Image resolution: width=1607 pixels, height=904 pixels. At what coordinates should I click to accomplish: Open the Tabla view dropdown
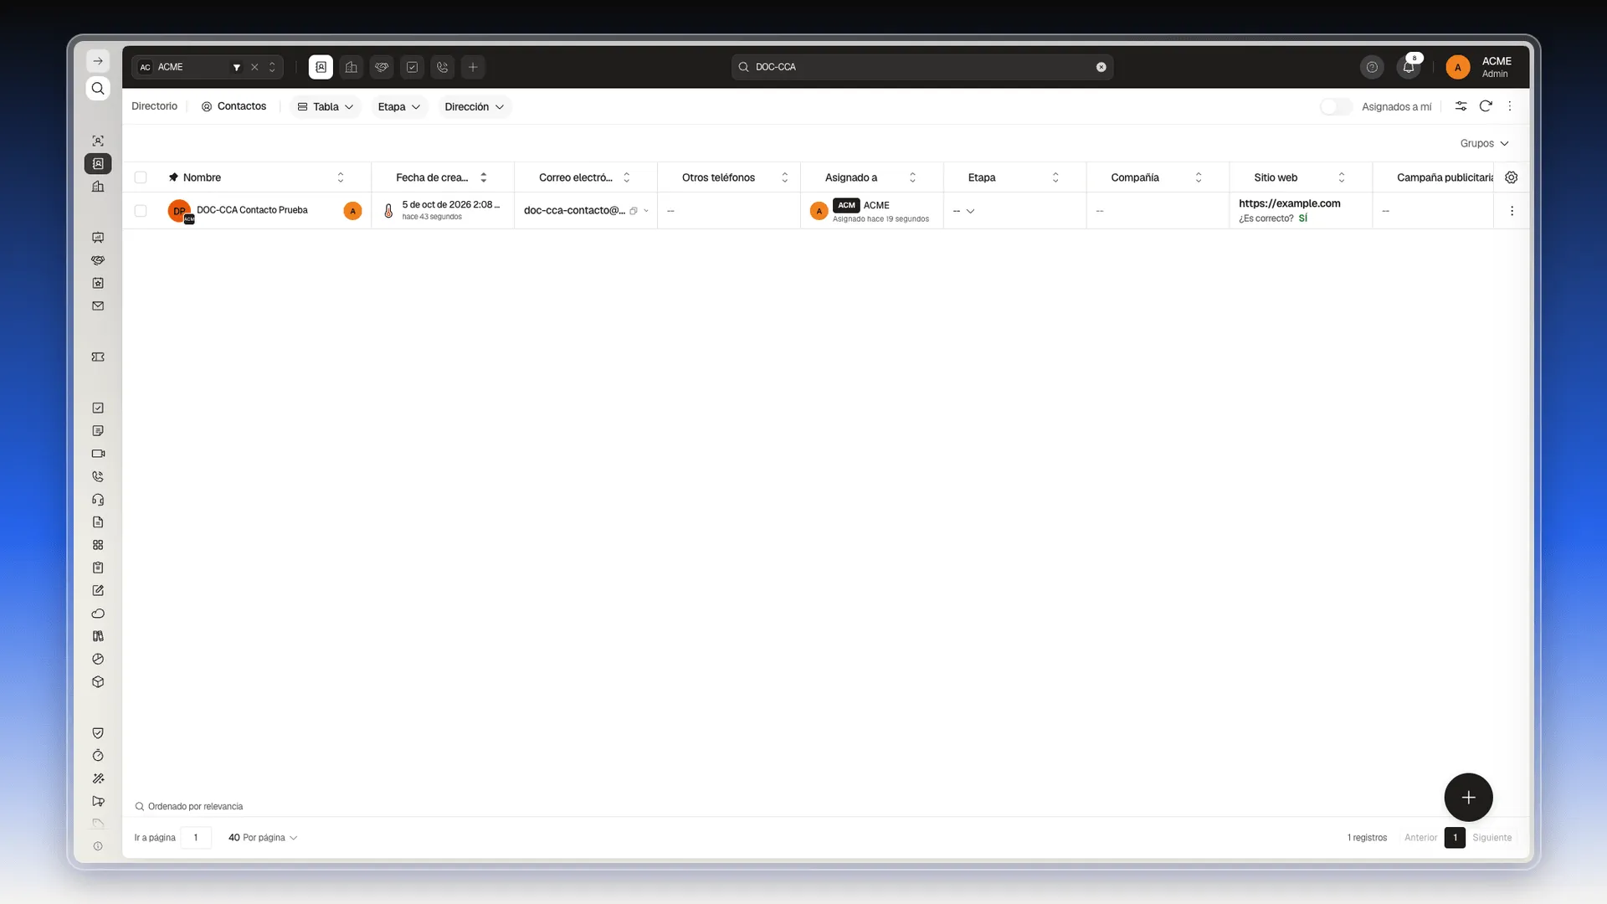[x=326, y=106]
